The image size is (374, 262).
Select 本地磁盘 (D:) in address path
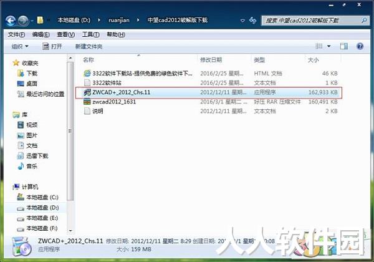74,20
